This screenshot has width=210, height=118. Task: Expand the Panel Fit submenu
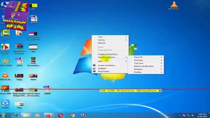(x=146, y=57)
